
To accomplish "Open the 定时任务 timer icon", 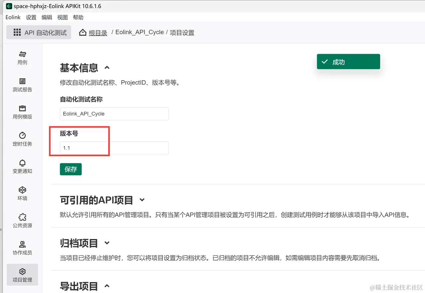I will click(x=22, y=135).
